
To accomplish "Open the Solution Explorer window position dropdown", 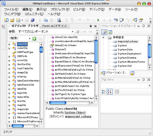I will pos(139,26).
